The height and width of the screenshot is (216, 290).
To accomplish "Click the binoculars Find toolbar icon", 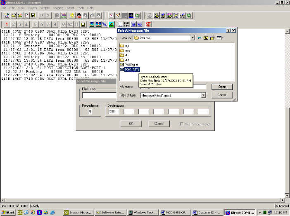I will [x=79, y=16].
